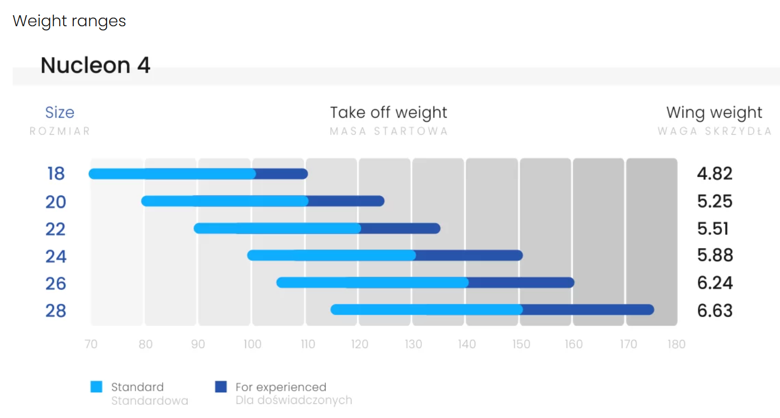Click the 6.63 wing weight value
Viewport: 780px width, 418px height.
point(714,310)
